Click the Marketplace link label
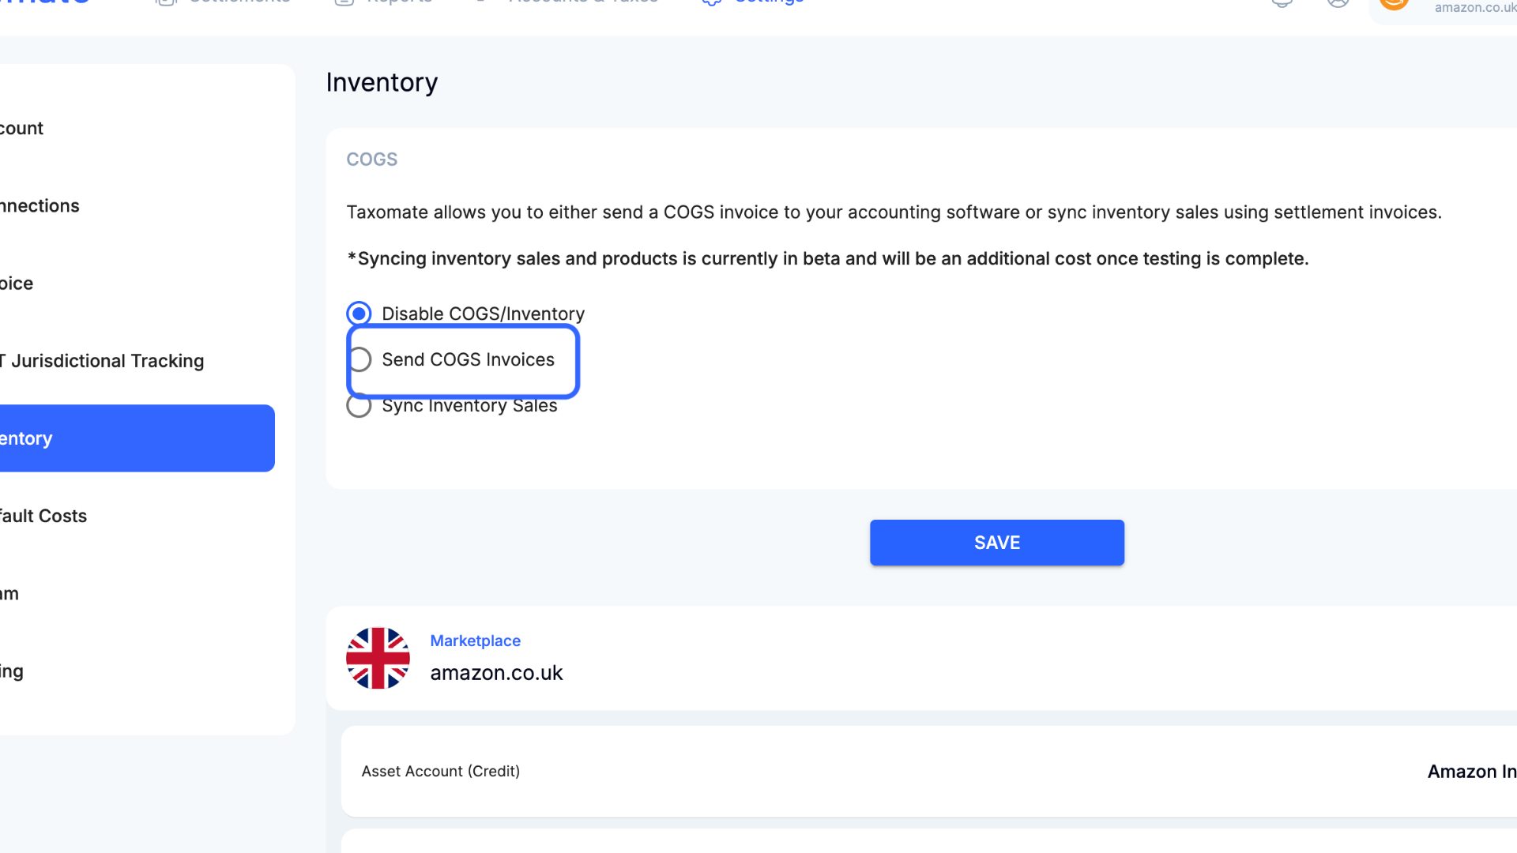Viewport: 1517px width, 853px height. (475, 641)
